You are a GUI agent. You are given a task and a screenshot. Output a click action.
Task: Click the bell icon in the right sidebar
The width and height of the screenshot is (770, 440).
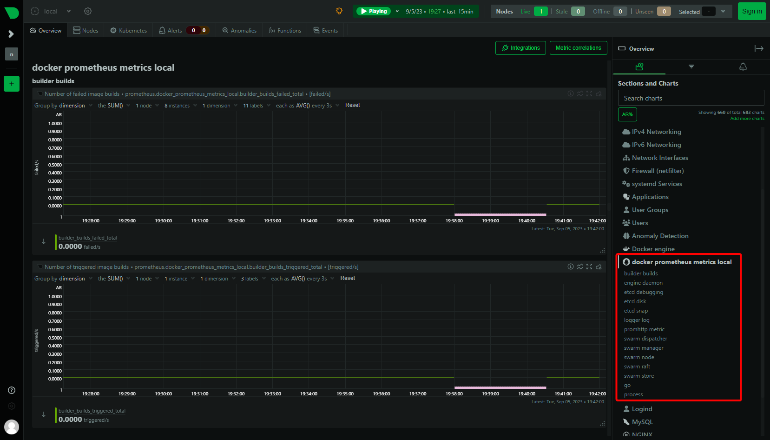743,67
